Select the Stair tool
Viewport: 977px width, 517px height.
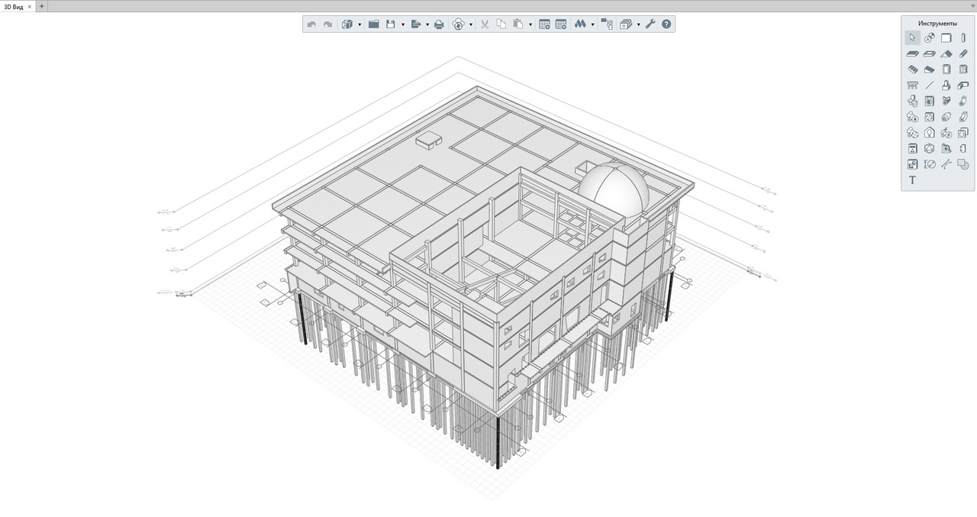point(912,69)
